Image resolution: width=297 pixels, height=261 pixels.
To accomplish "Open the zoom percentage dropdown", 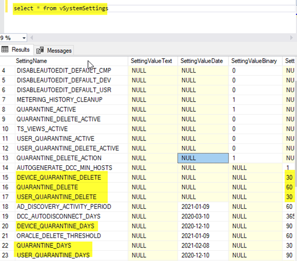I will (24, 38).
